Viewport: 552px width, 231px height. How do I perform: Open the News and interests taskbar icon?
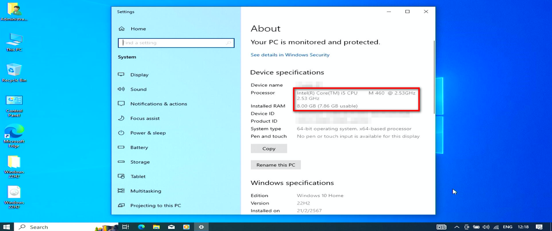click(441, 227)
